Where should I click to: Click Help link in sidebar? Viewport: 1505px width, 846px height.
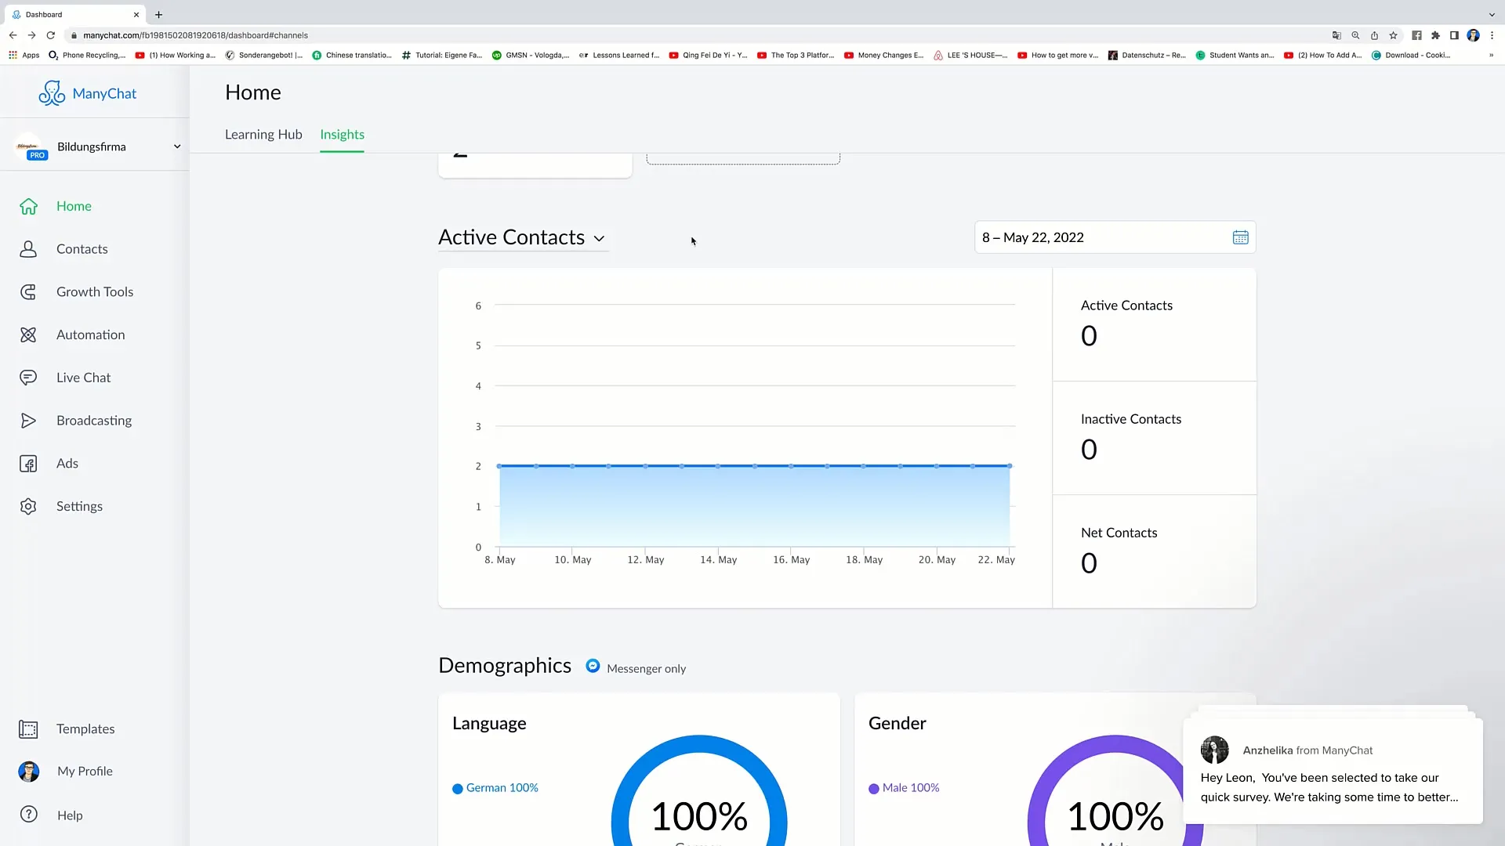(x=69, y=814)
